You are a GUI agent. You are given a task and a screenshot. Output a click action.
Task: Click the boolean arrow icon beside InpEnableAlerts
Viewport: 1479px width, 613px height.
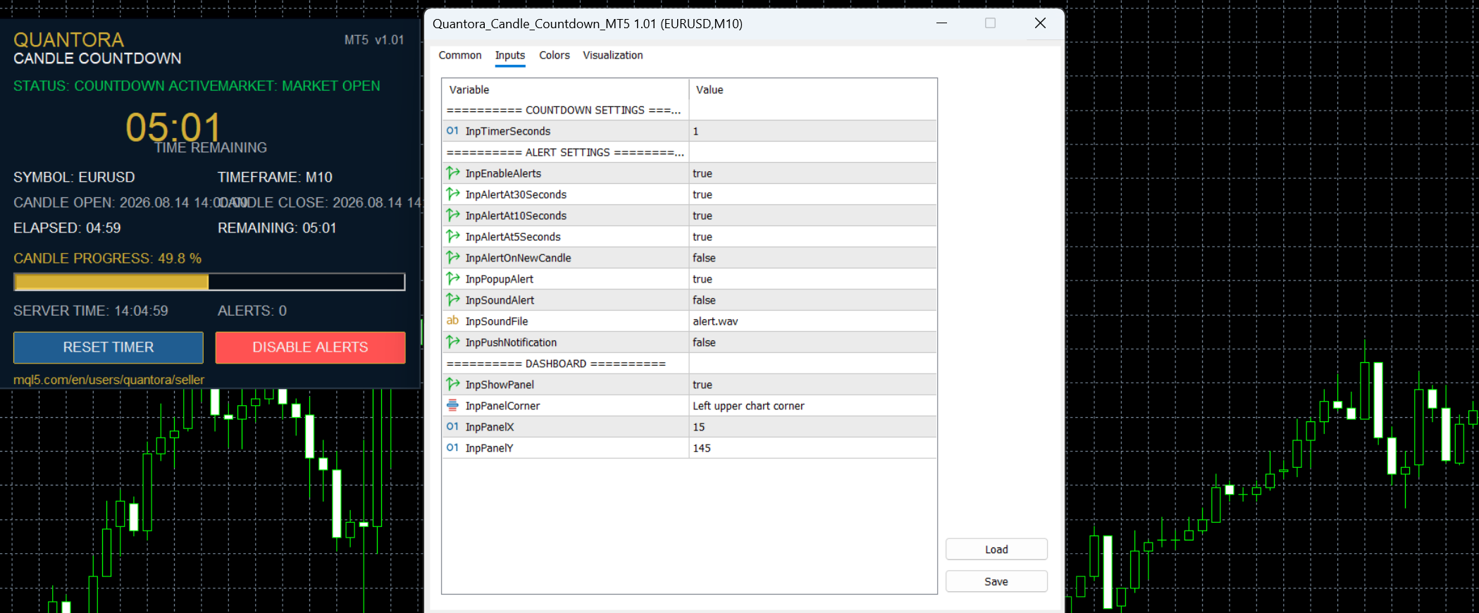[452, 173]
